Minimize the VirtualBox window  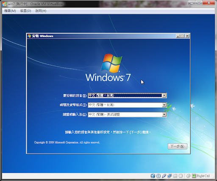click(192, 3)
